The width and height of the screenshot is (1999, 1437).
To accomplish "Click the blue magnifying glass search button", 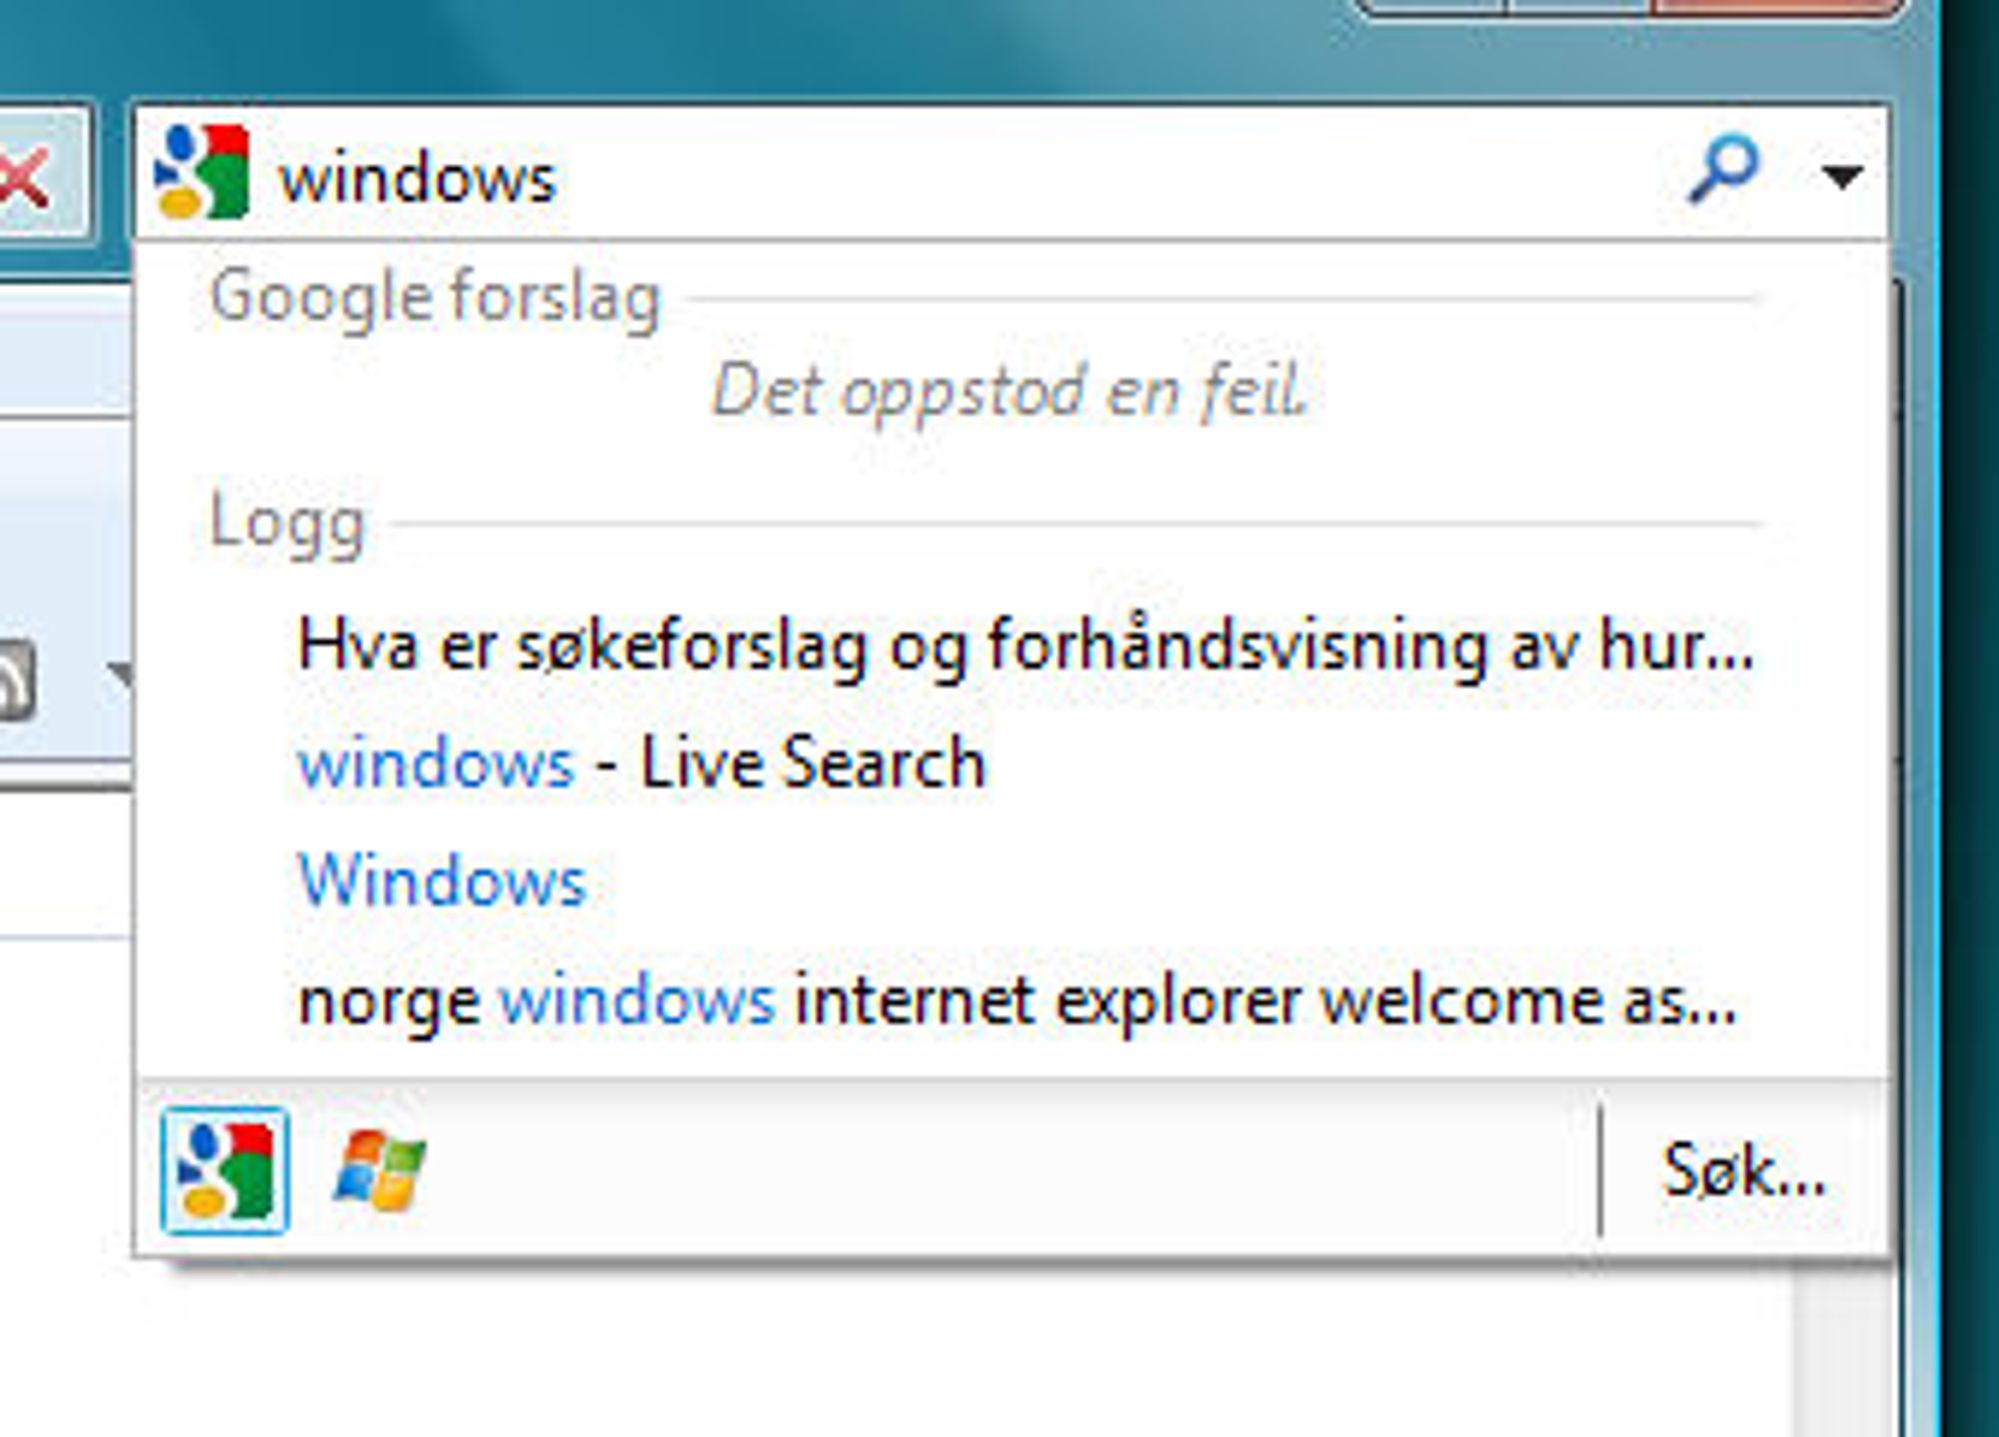I will (1723, 168).
